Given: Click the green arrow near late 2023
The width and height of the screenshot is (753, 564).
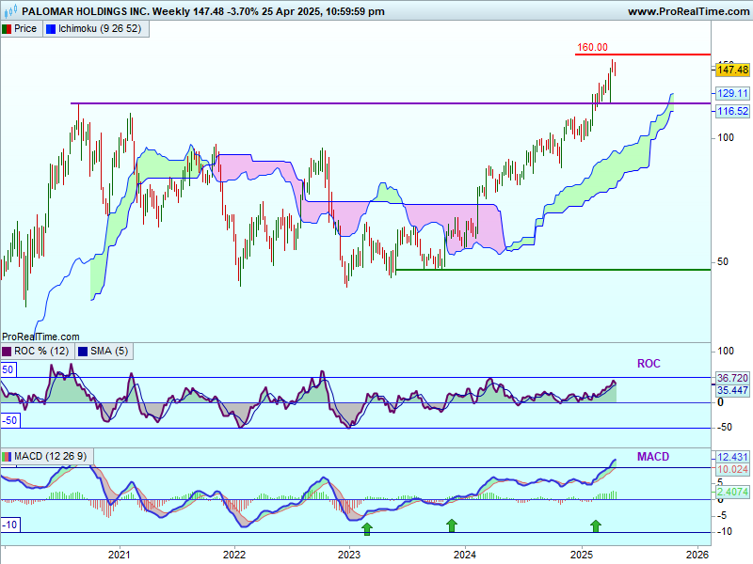Looking at the screenshot, I should click(452, 525).
